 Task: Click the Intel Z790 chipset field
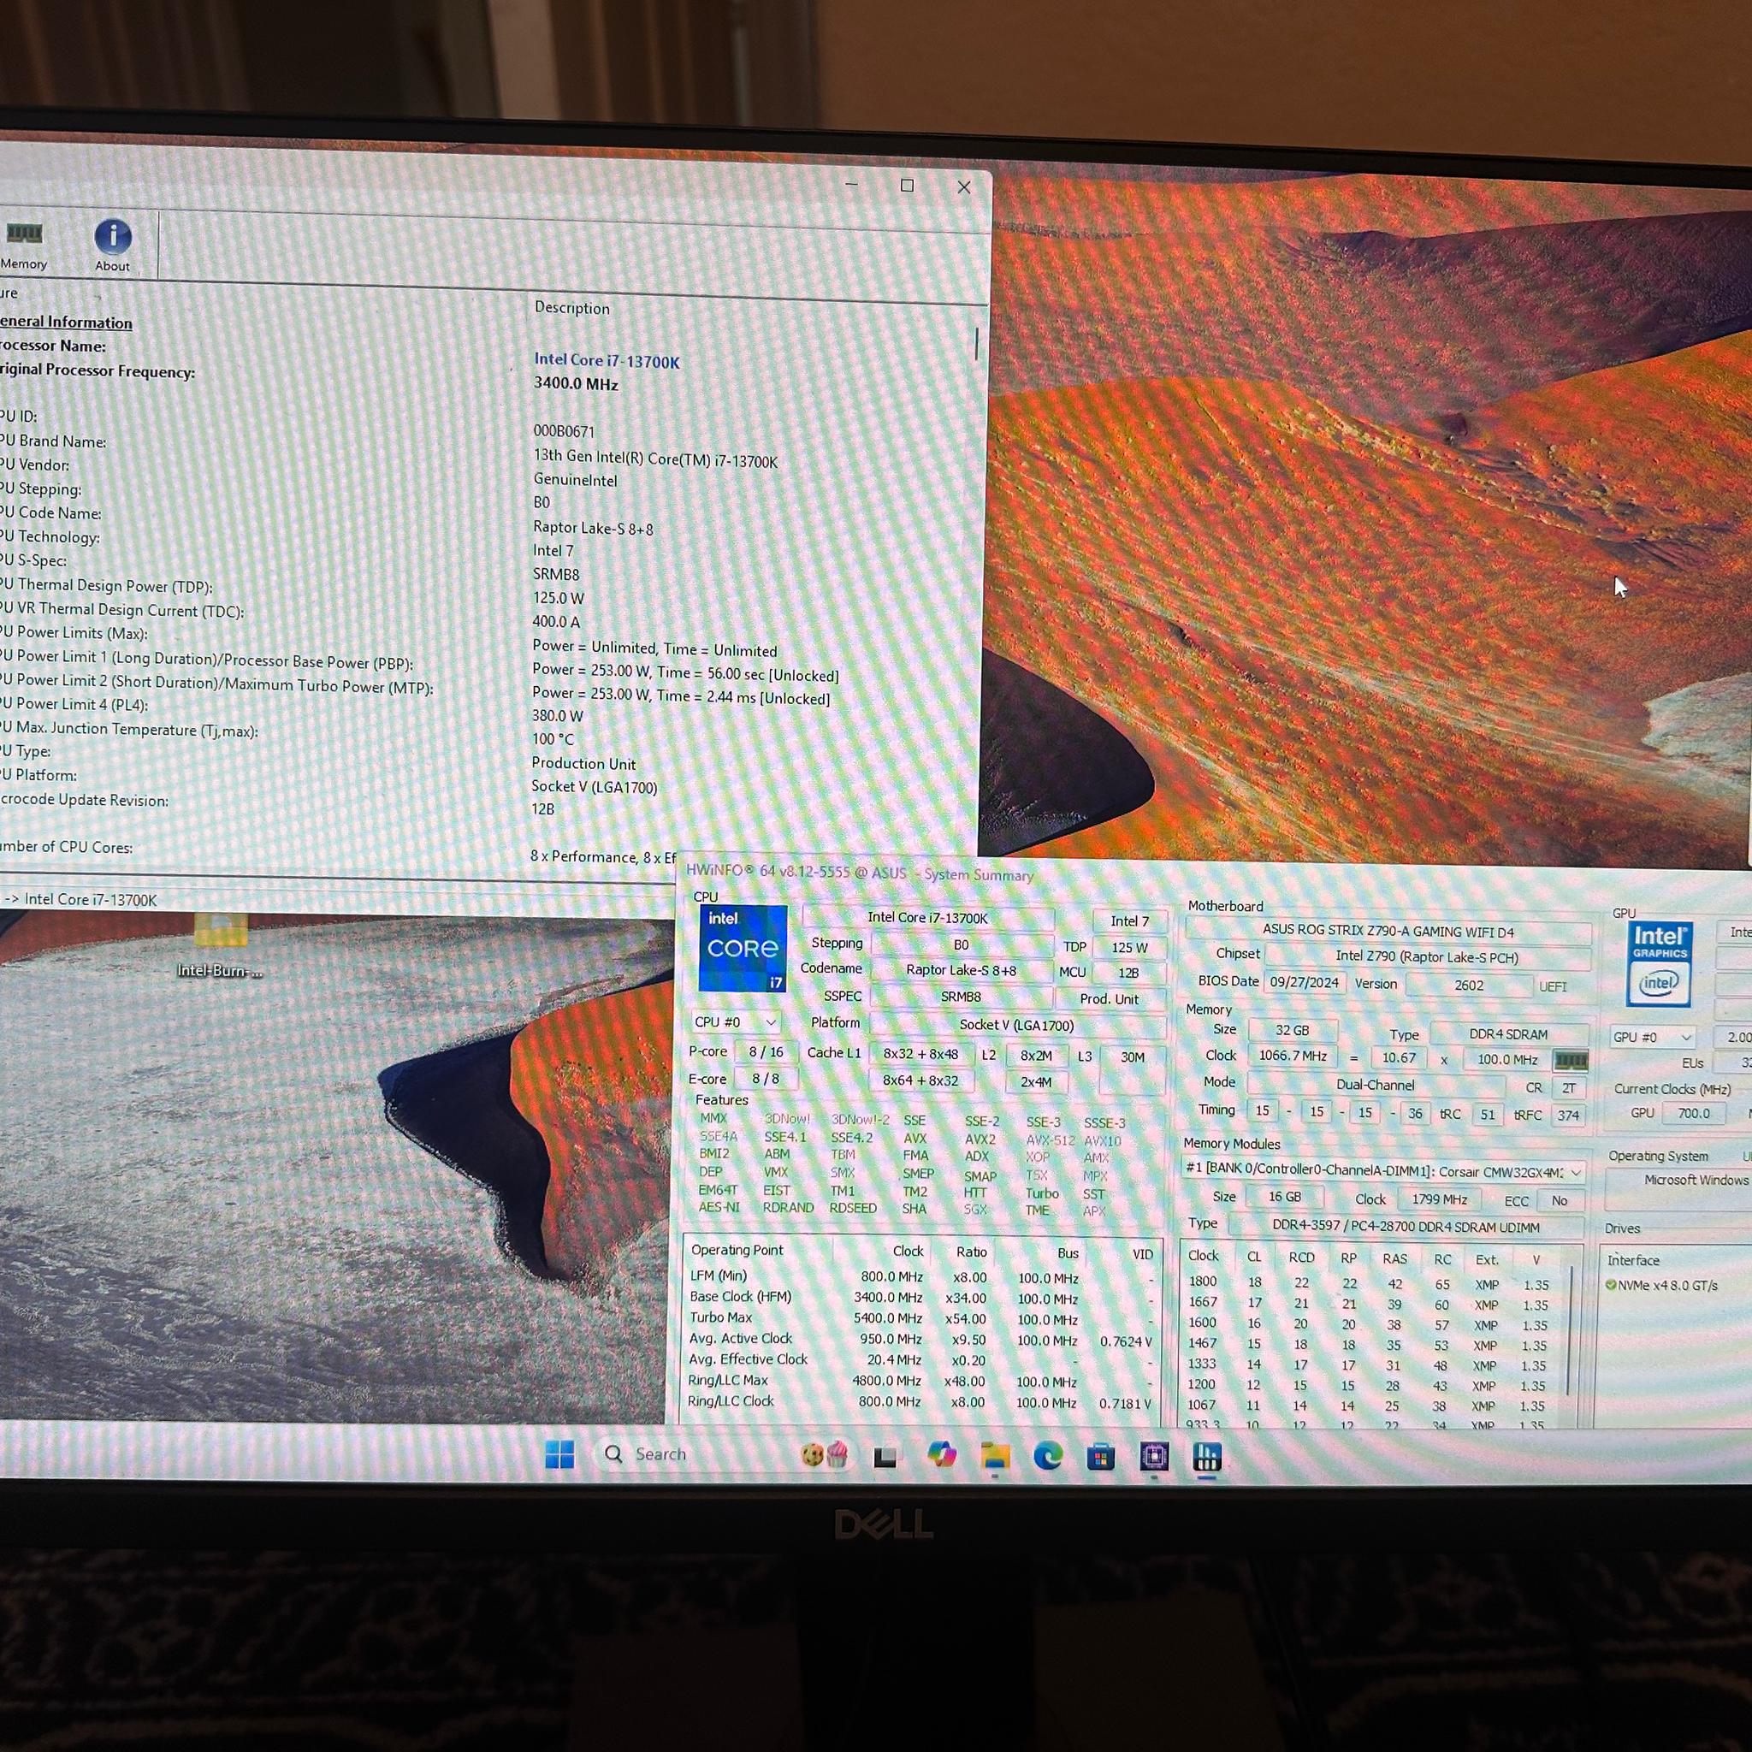[1426, 956]
